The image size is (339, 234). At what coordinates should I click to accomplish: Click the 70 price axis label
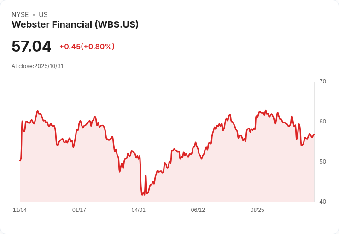322,82
